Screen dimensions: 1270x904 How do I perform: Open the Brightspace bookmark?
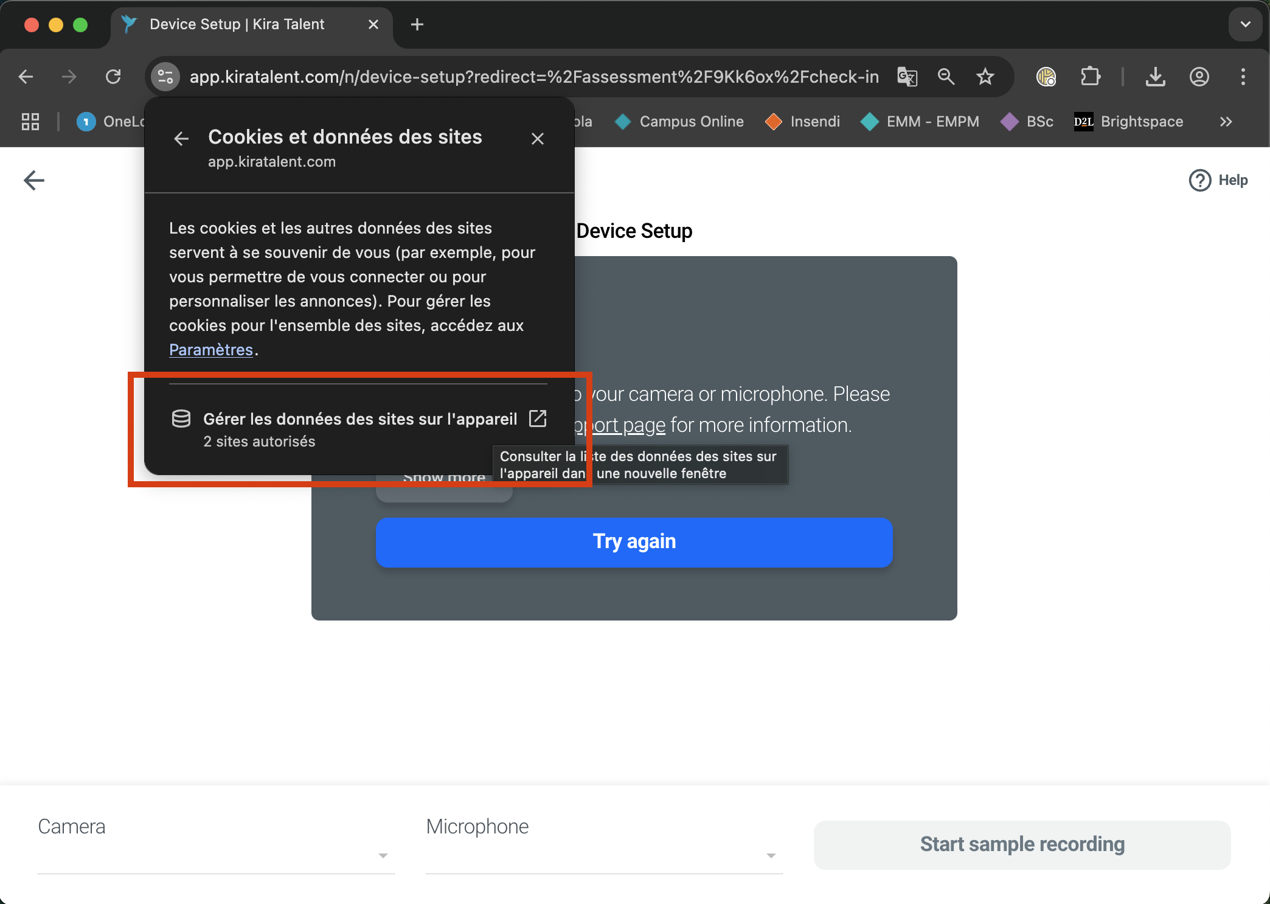1129,122
